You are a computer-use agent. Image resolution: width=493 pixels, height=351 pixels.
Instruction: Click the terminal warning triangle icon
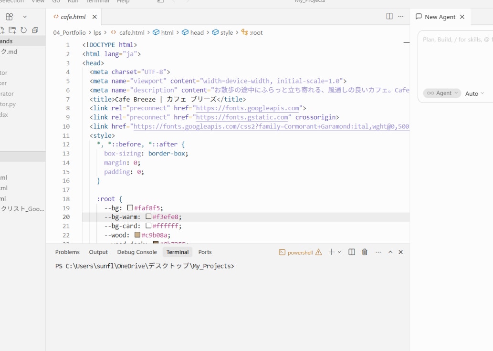click(318, 252)
